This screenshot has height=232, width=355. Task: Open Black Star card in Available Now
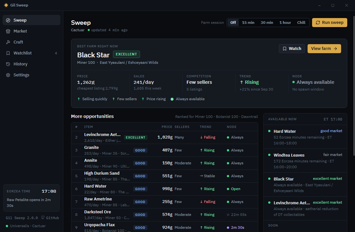305,185
